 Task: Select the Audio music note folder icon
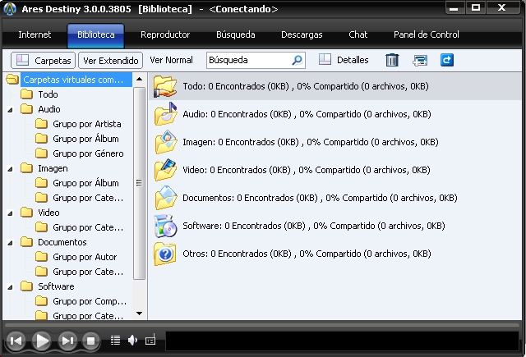166,114
